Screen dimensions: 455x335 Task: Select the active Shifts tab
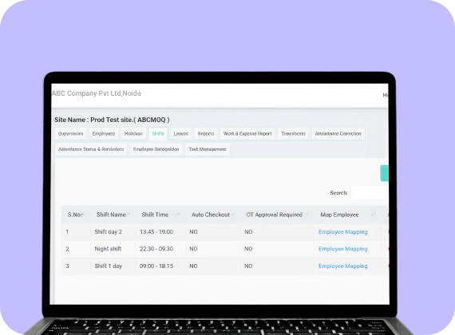[x=158, y=134]
